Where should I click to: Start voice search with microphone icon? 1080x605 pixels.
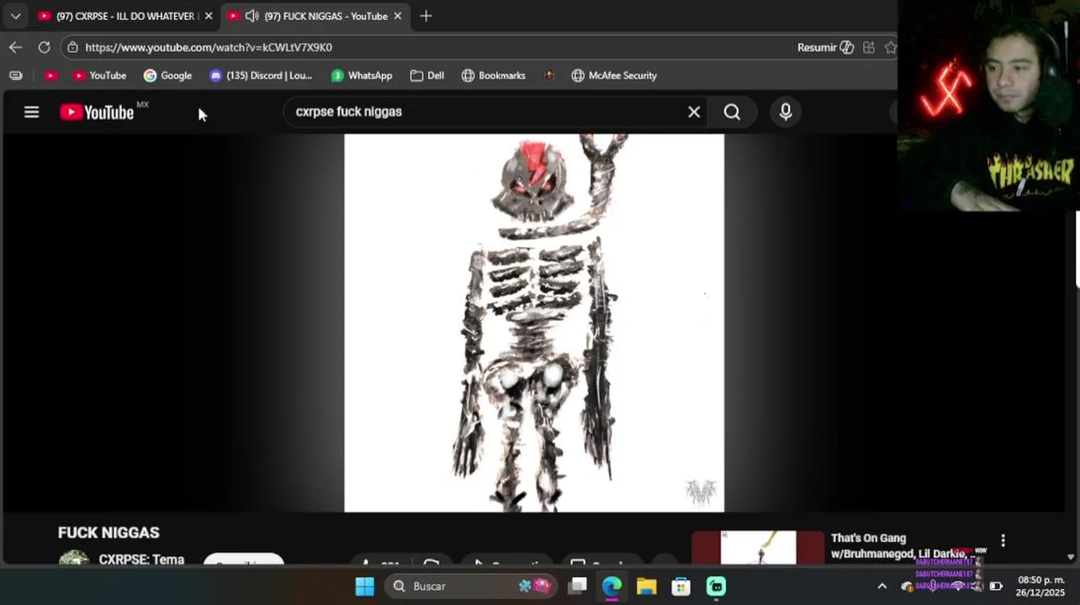pyautogui.click(x=786, y=112)
